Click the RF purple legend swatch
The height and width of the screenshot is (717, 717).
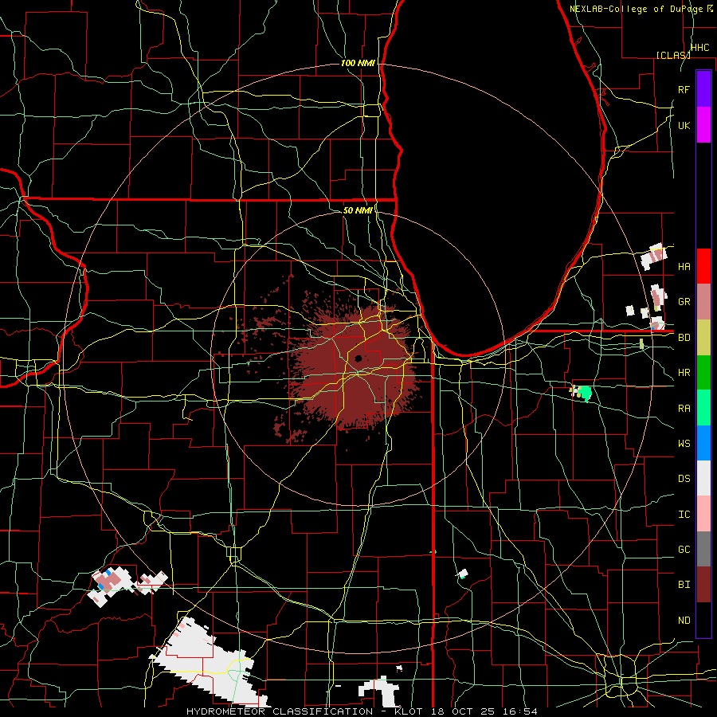703,89
